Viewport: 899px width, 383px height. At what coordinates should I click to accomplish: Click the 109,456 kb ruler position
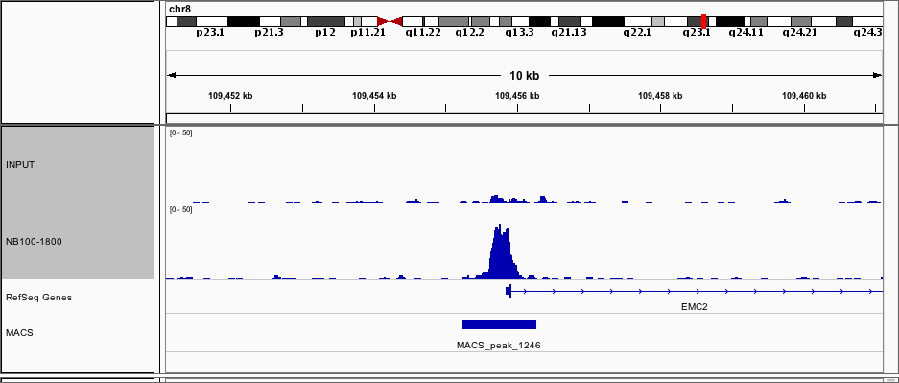click(517, 96)
